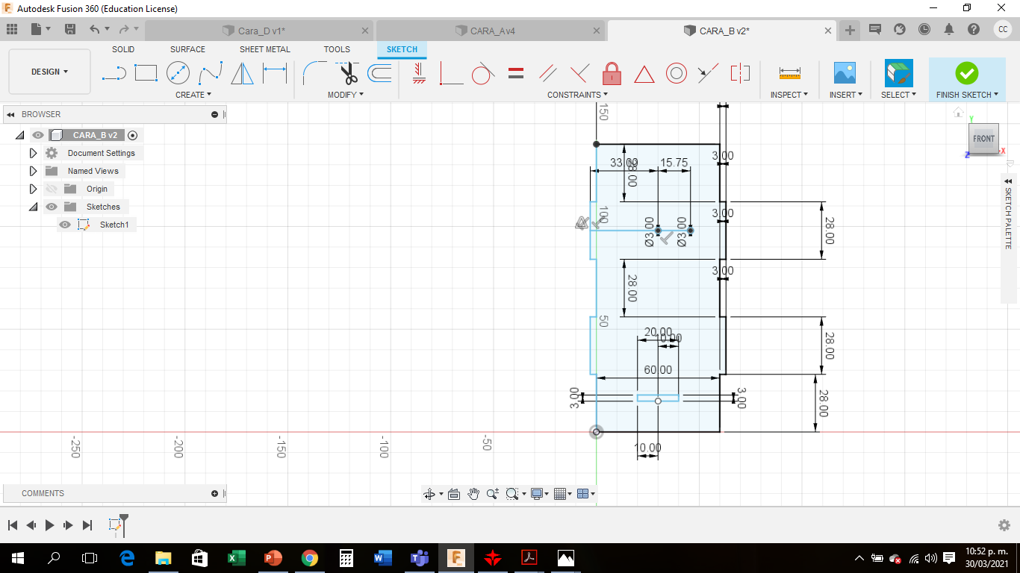Switch to the SURFACE tab
Image resolution: width=1020 pixels, height=573 pixels.
point(187,49)
